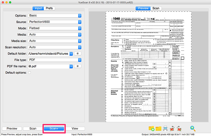Click the Preview button at bottom left

coord(12,129)
